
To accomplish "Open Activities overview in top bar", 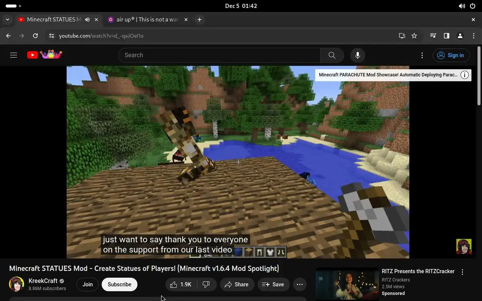I will [x=14, y=6].
